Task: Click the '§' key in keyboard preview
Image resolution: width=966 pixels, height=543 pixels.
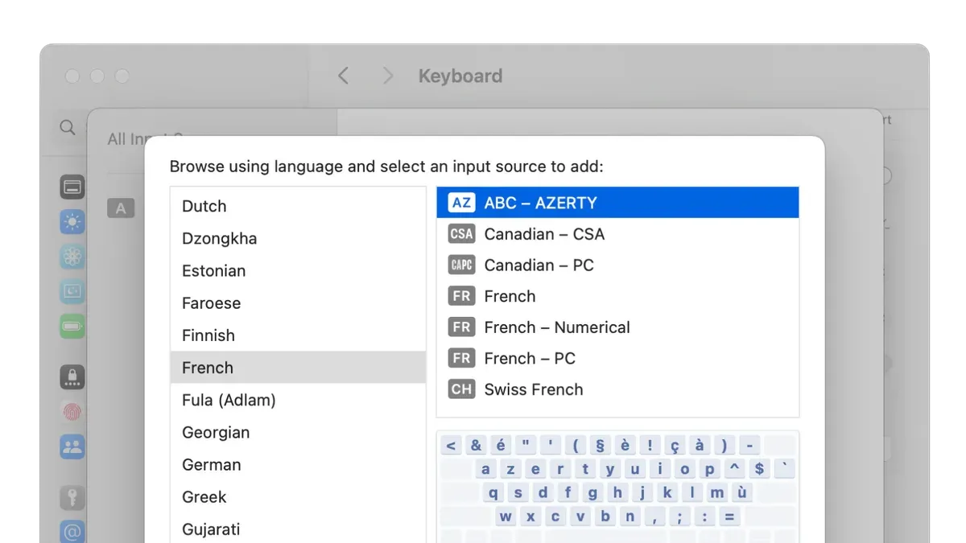Action: (601, 446)
